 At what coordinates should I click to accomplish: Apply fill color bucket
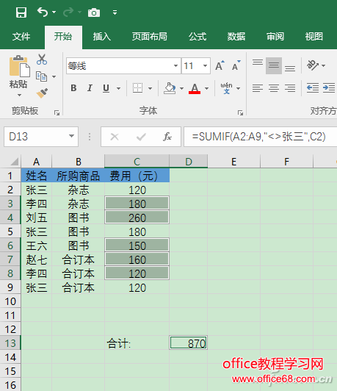[170, 88]
